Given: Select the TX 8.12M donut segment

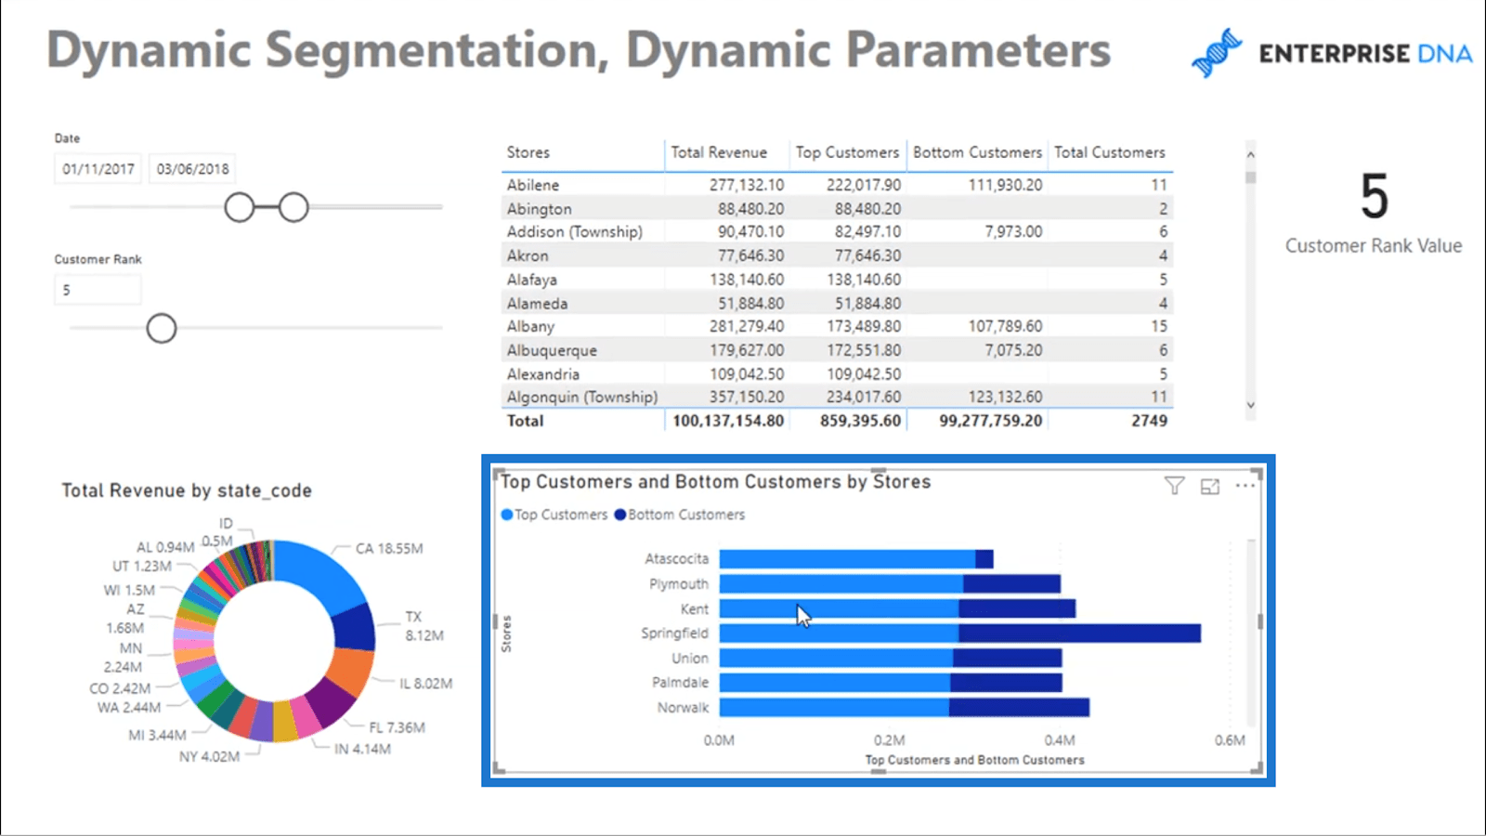Looking at the screenshot, I should [x=355, y=629].
